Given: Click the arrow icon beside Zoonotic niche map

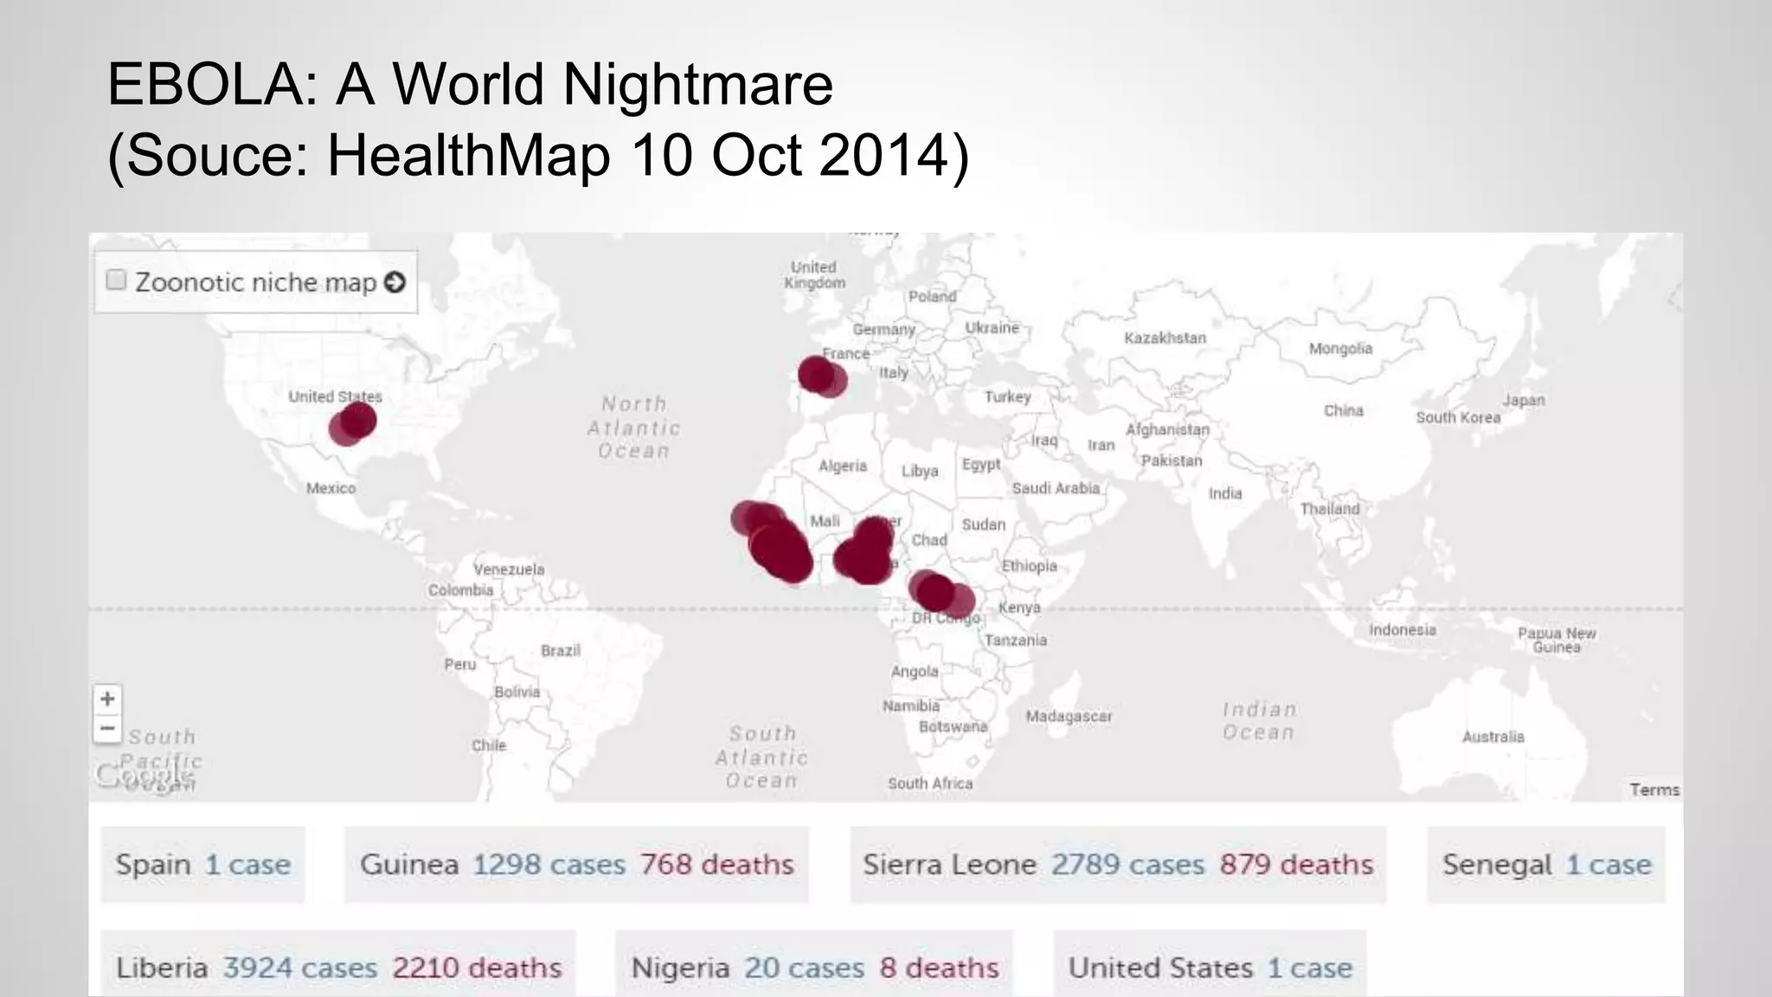Looking at the screenshot, I should click(x=395, y=282).
